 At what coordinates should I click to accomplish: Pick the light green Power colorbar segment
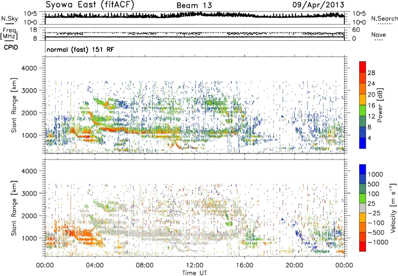(363, 111)
